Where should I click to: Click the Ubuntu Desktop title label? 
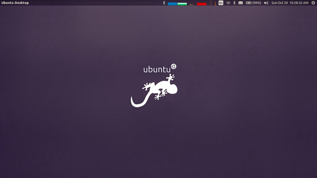15,3
